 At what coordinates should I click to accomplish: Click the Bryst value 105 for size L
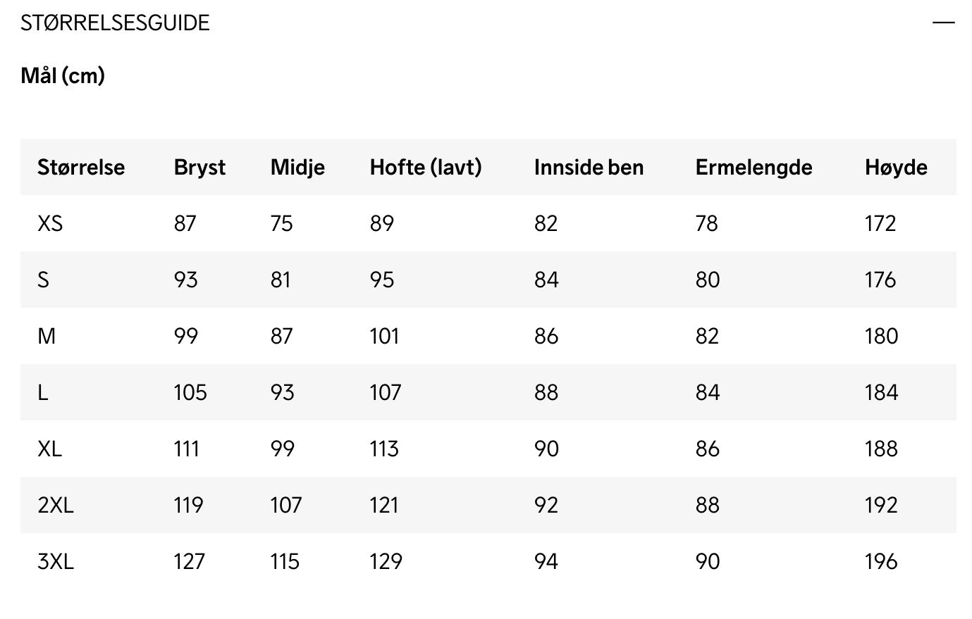click(x=190, y=392)
